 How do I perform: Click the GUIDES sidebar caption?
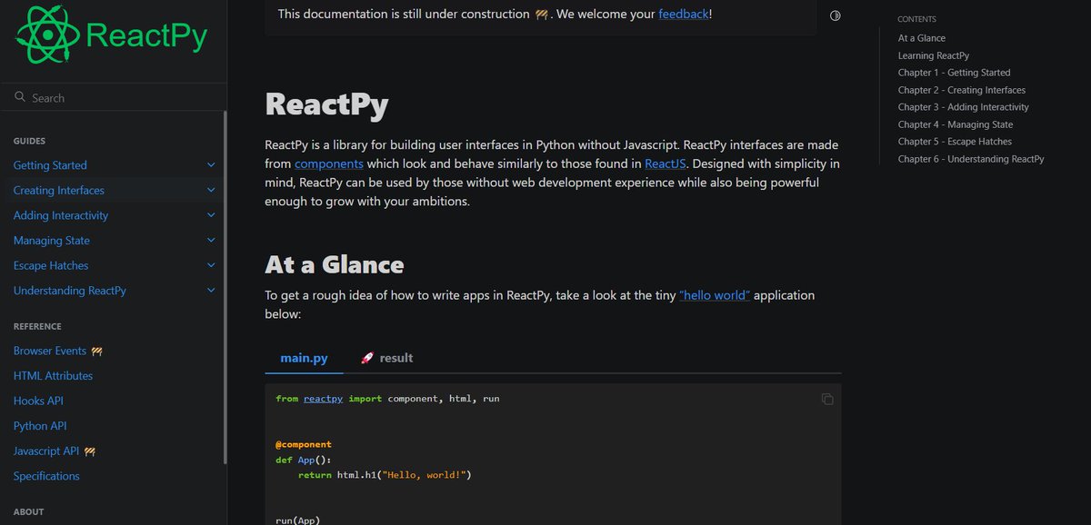click(29, 141)
